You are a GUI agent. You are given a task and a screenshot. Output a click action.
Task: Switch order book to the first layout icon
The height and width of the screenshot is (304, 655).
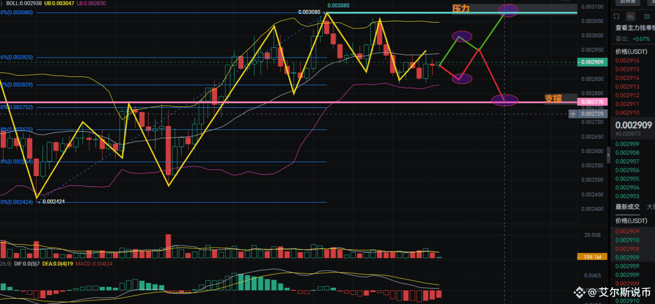coord(616,16)
